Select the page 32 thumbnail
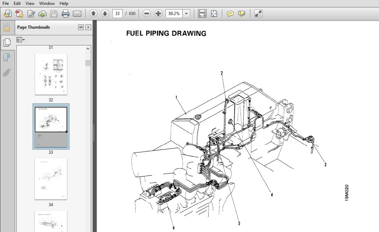Screen dimensions: 379x232 coord(51,74)
